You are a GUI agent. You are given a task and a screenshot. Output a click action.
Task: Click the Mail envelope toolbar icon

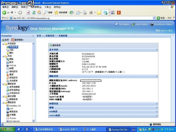pyautogui.click(x=78, y=12)
